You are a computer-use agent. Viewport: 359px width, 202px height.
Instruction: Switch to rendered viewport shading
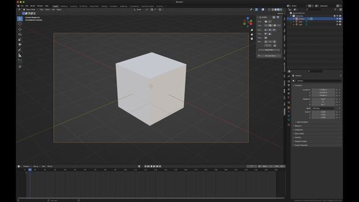coord(281,10)
